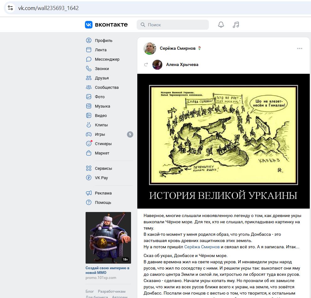Click the browser address bar URL
The image size is (311, 298).
(x=48, y=8)
